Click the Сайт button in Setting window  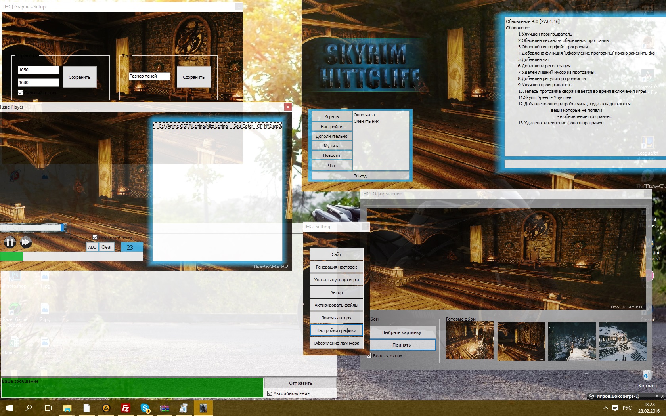click(336, 254)
